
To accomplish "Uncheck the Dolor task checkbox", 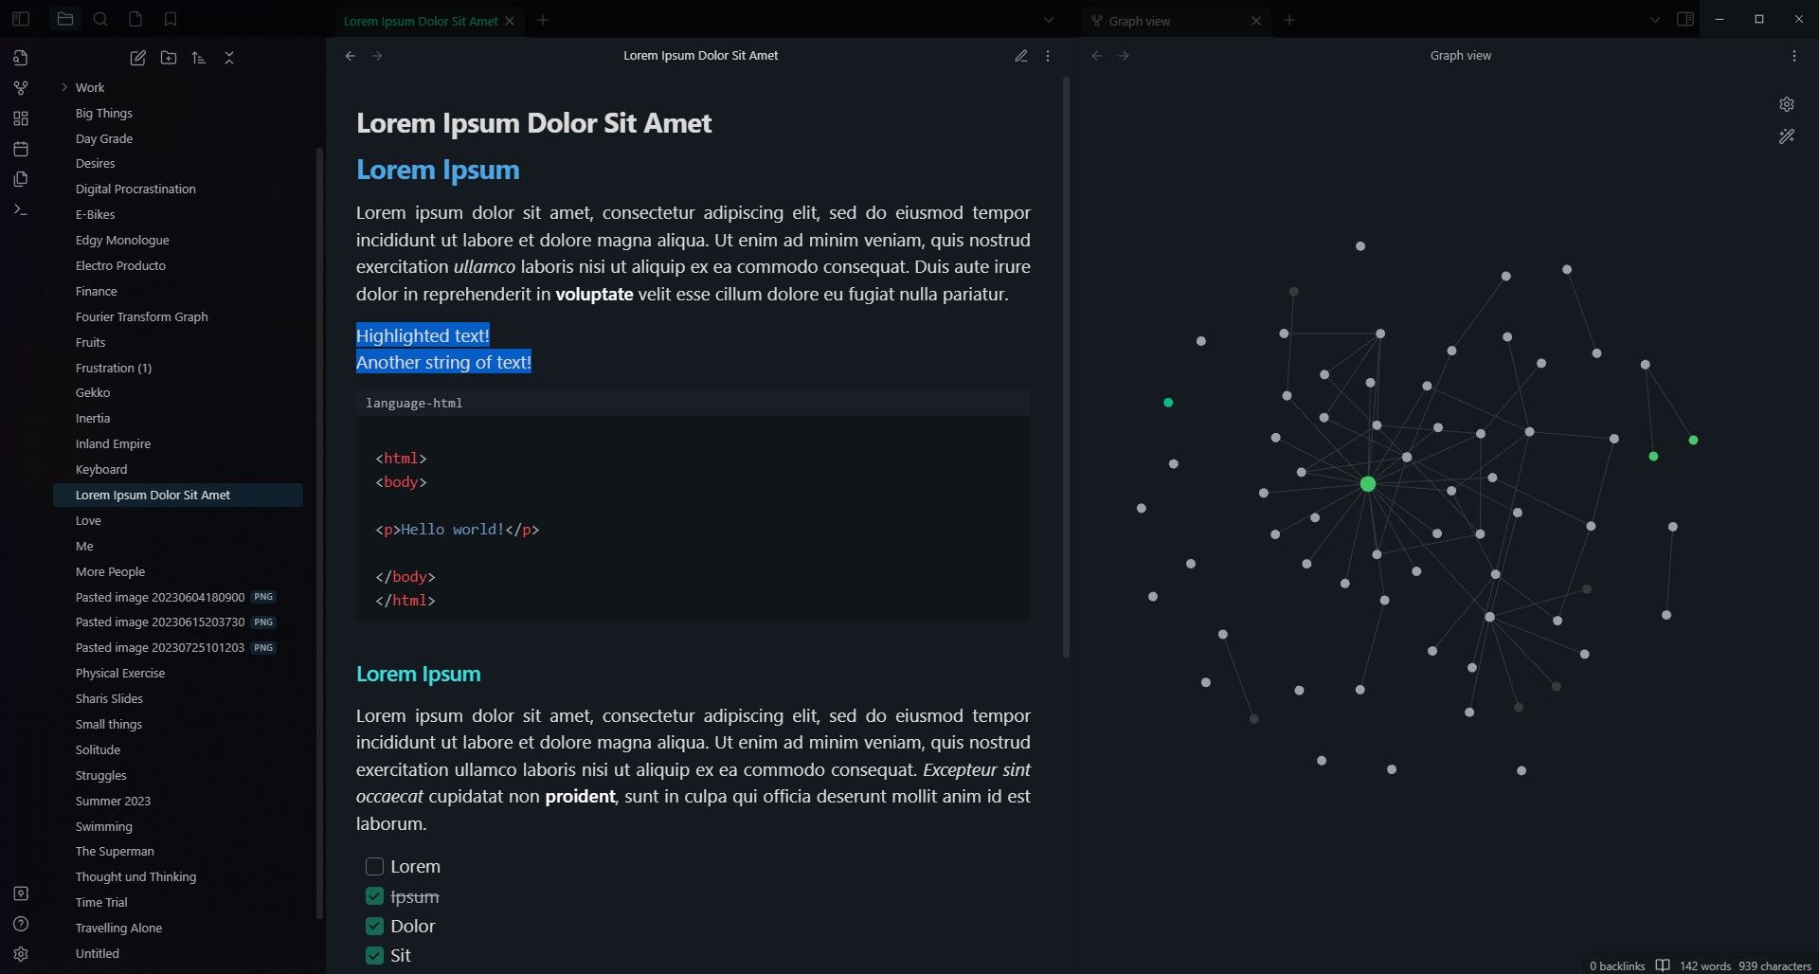I will click(374, 926).
